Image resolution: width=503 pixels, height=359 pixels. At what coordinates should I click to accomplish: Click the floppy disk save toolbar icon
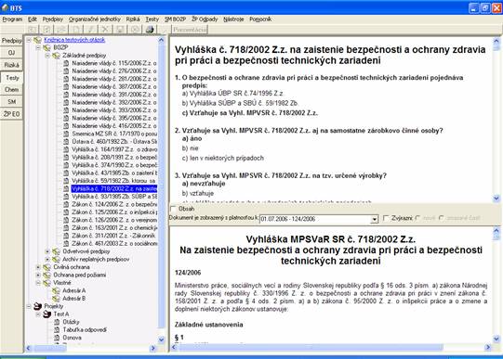(120, 30)
